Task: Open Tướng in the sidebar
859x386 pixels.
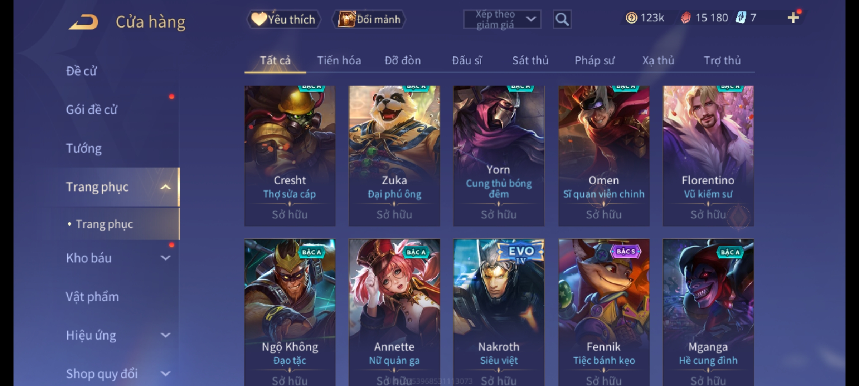Action: pyautogui.click(x=84, y=148)
